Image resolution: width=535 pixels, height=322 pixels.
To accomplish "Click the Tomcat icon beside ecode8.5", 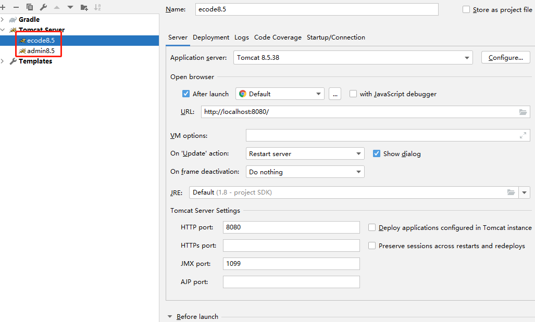I will pos(22,41).
